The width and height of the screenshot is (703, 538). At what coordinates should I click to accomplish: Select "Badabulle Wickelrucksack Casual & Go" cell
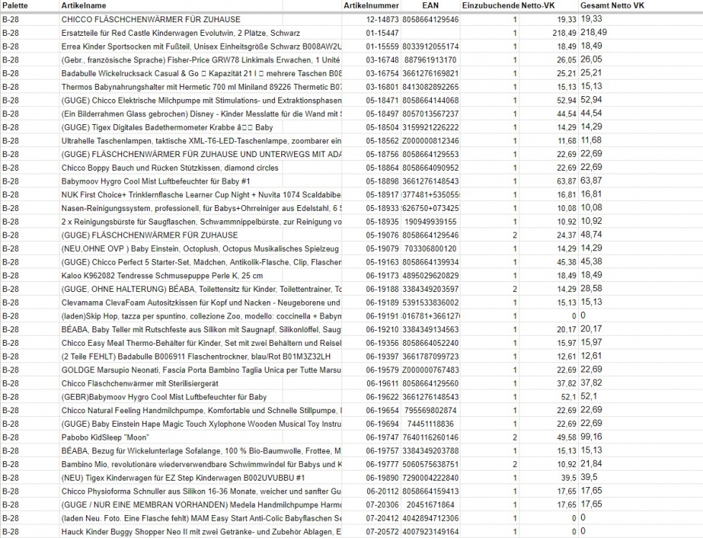(x=202, y=73)
